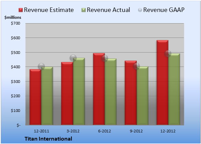Screen dimensions: 201x144
Task: Click the '3-2012' quarter label
Action: [x=73, y=131]
